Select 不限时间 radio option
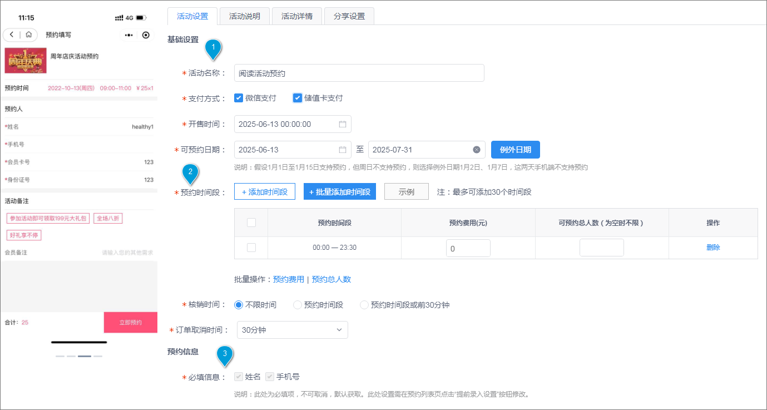Screen dimensions: 767x410 [x=239, y=305]
